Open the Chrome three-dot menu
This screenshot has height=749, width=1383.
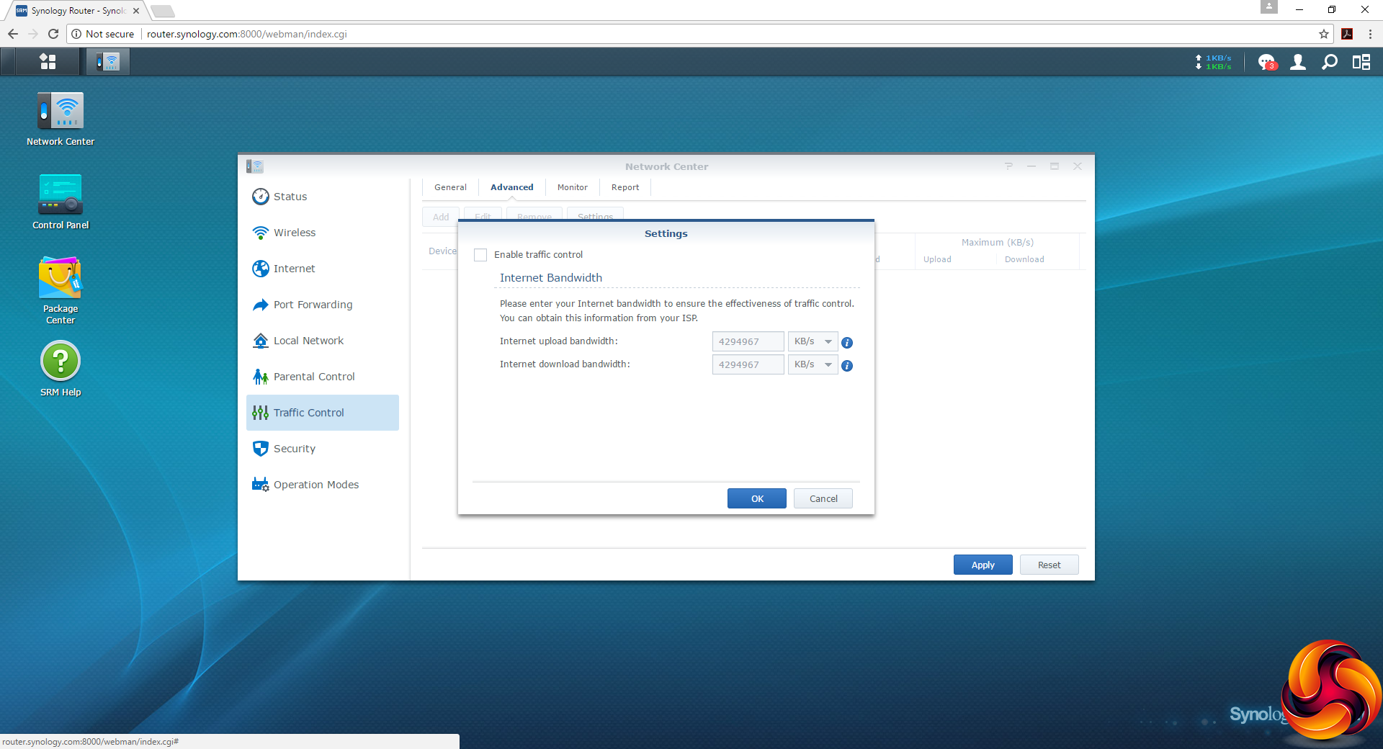1370,34
